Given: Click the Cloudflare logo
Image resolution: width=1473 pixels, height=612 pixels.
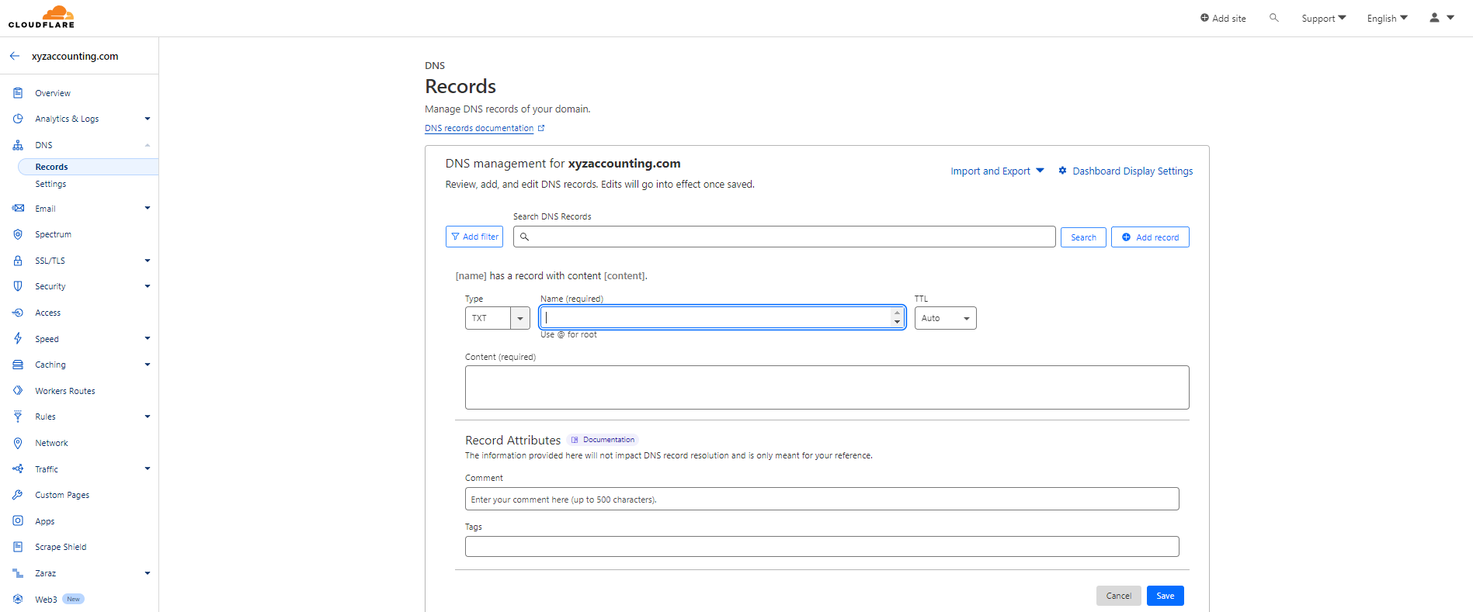Looking at the screenshot, I should [x=41, y=17].
